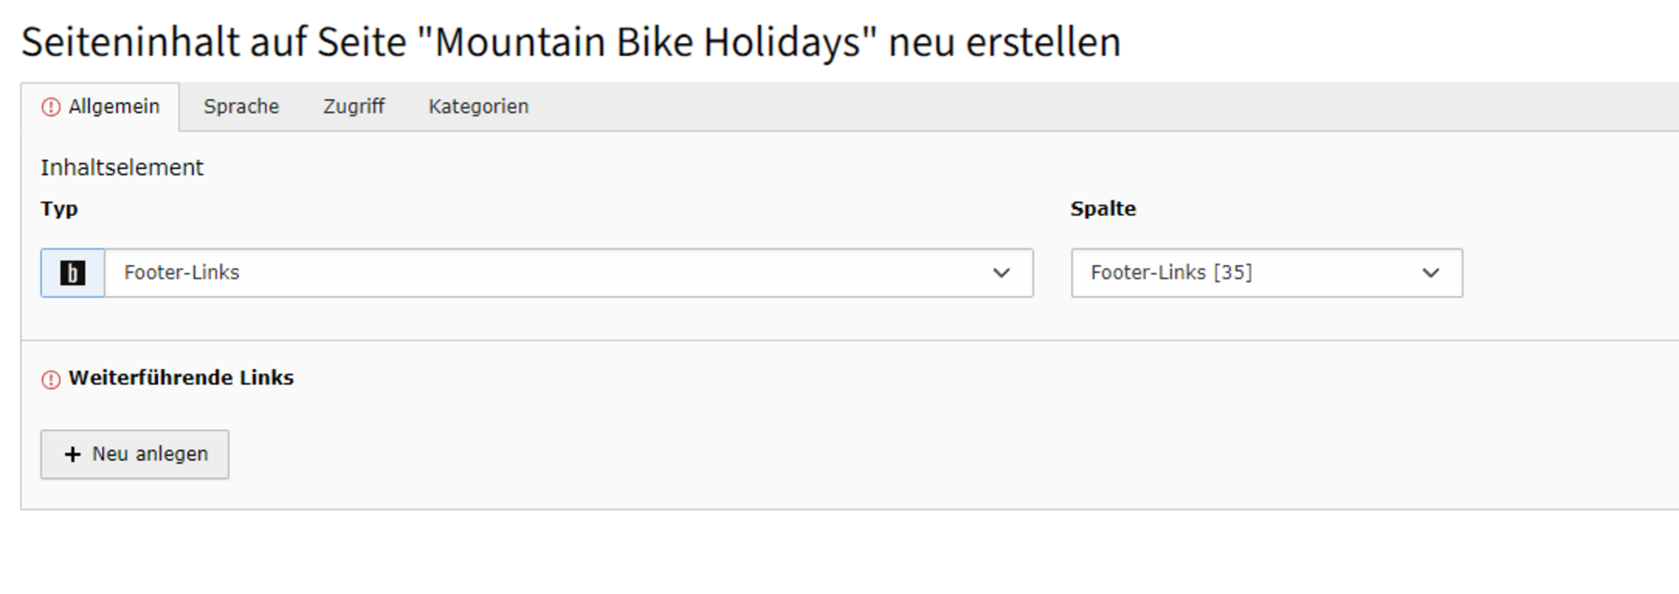
Task: Click the word "Footer-Links" inside Typ field
Action: pos(182,273)
